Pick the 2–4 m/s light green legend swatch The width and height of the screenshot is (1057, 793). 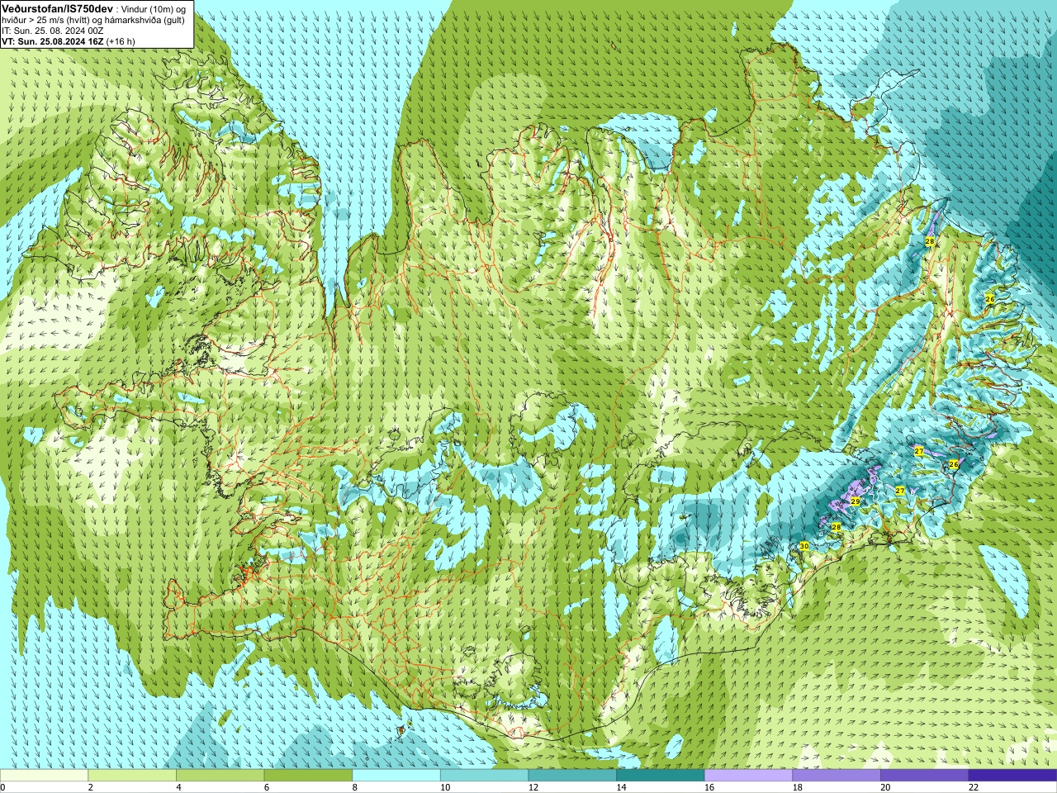tap(132, 776)
